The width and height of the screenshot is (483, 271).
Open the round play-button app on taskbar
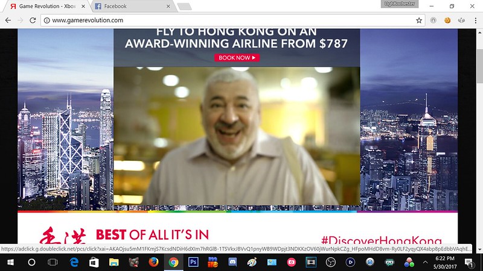pyautogui.click(x=350, y=262)
